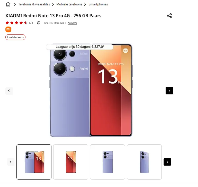Open Telefonie & wearables breadcrumb

click(x=34, y=4)
